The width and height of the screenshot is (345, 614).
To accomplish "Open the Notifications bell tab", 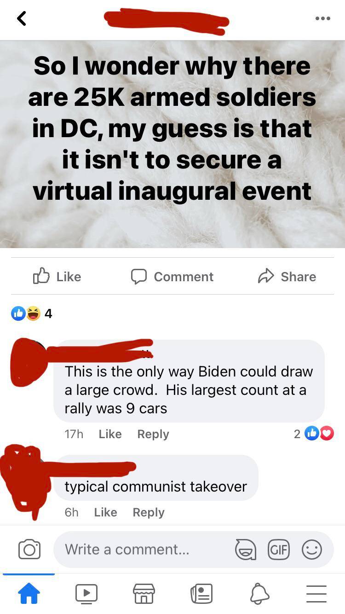I will [259, 593].
